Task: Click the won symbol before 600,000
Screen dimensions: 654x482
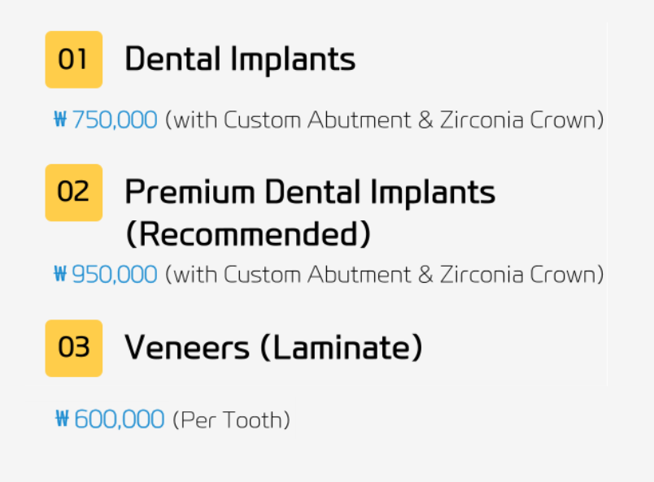Action: coord(62,420)
